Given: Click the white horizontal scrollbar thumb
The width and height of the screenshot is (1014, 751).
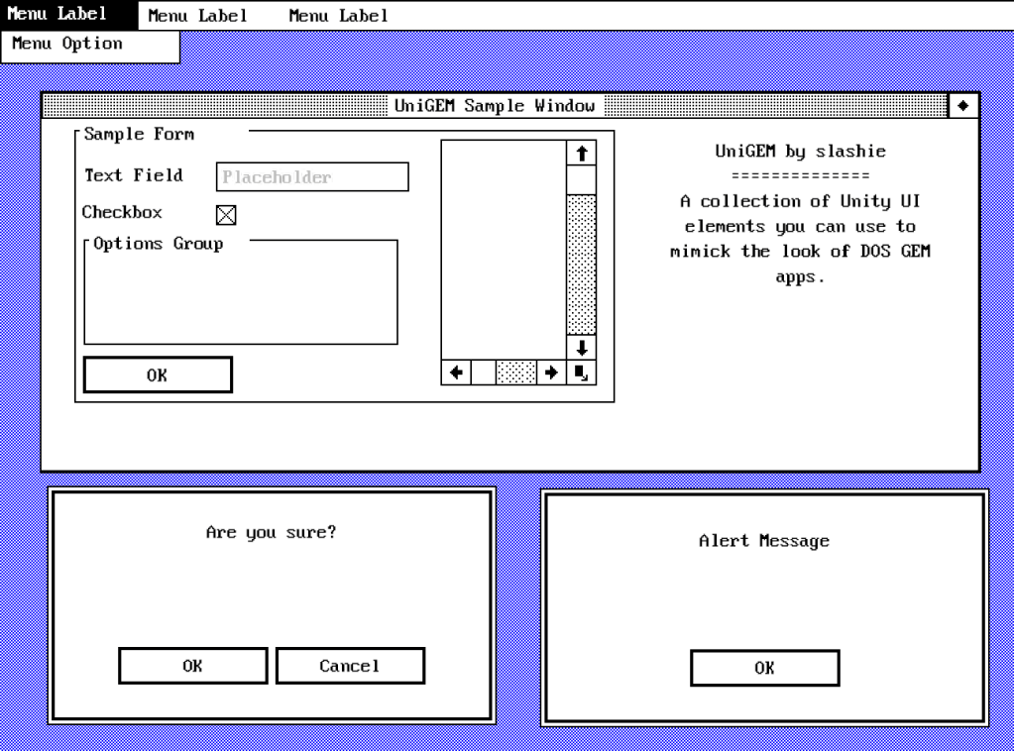Looking at the screenshot, I should (483, 373).
